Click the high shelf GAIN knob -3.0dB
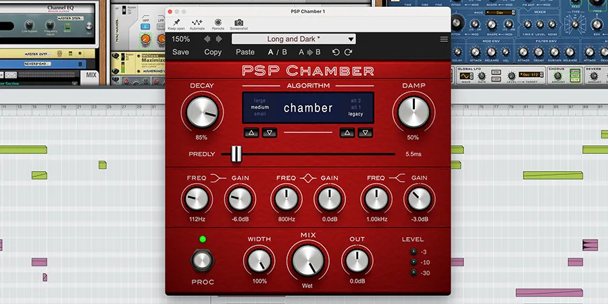 coord(420,199)
